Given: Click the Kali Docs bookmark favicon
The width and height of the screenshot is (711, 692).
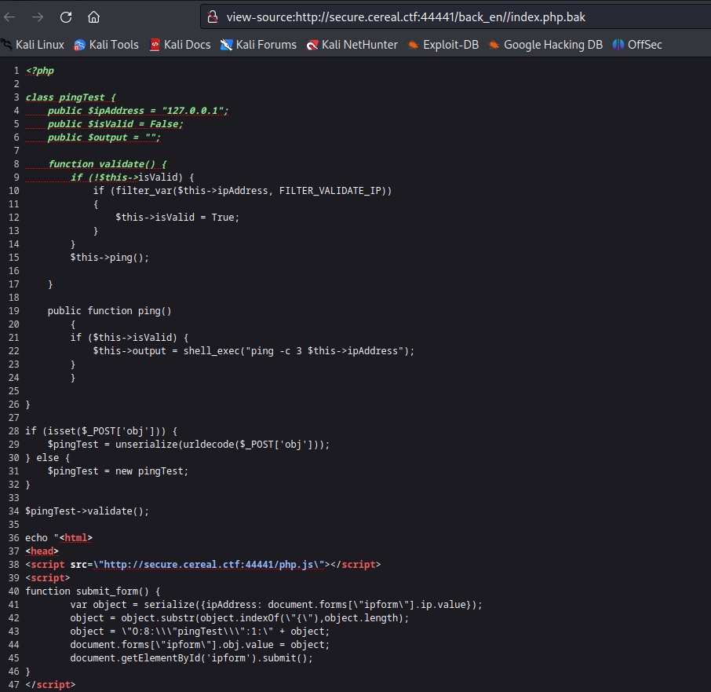Looking at the screenshot, I should point(155,45).
